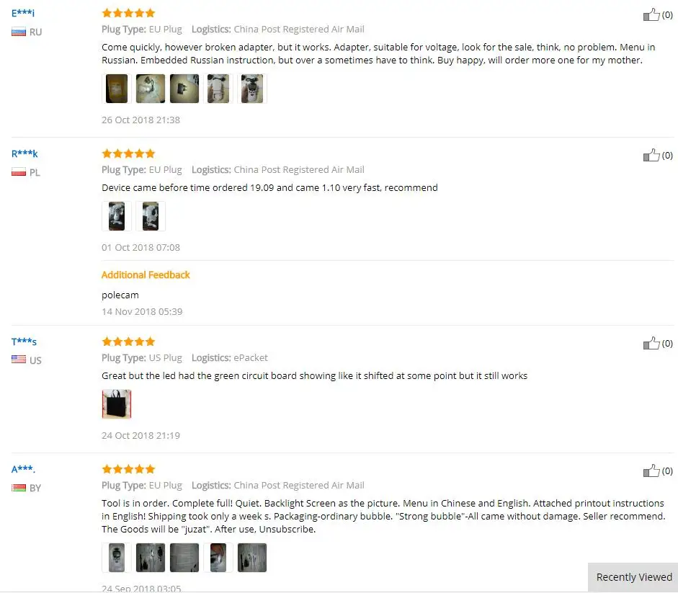Open the Recently Viewed panel
Screen dimensions: 678x593
pyautogui.click(x=633, y=577)
